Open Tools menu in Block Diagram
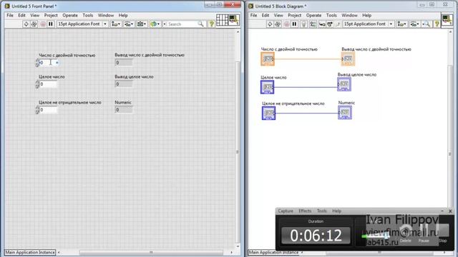Image resolution: width=458 pixels, height=257 pixels. point(331,15)
